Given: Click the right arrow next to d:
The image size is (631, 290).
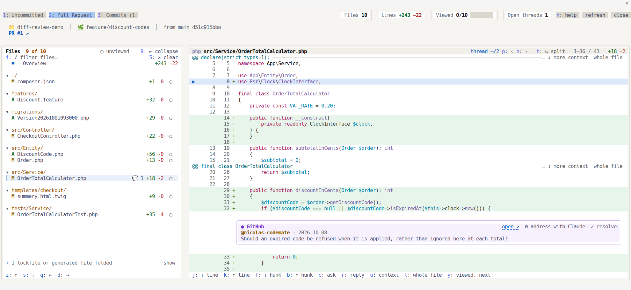Looking at the screenshot, I should [x=67, y=275].
